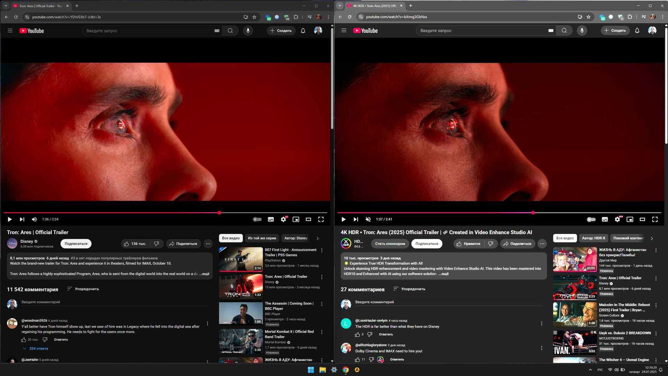Open hamburger guide menu in left window
This screenshot has height=376, width=668.
pos(10,31)
